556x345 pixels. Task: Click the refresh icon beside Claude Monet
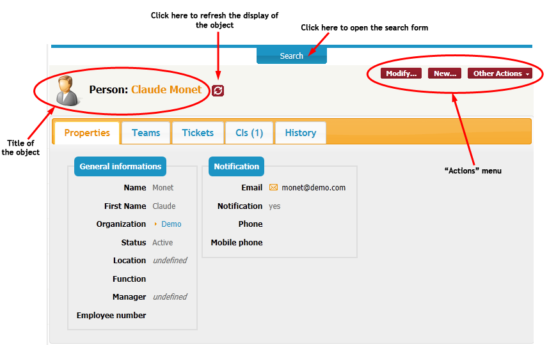[x=218, y=91]
